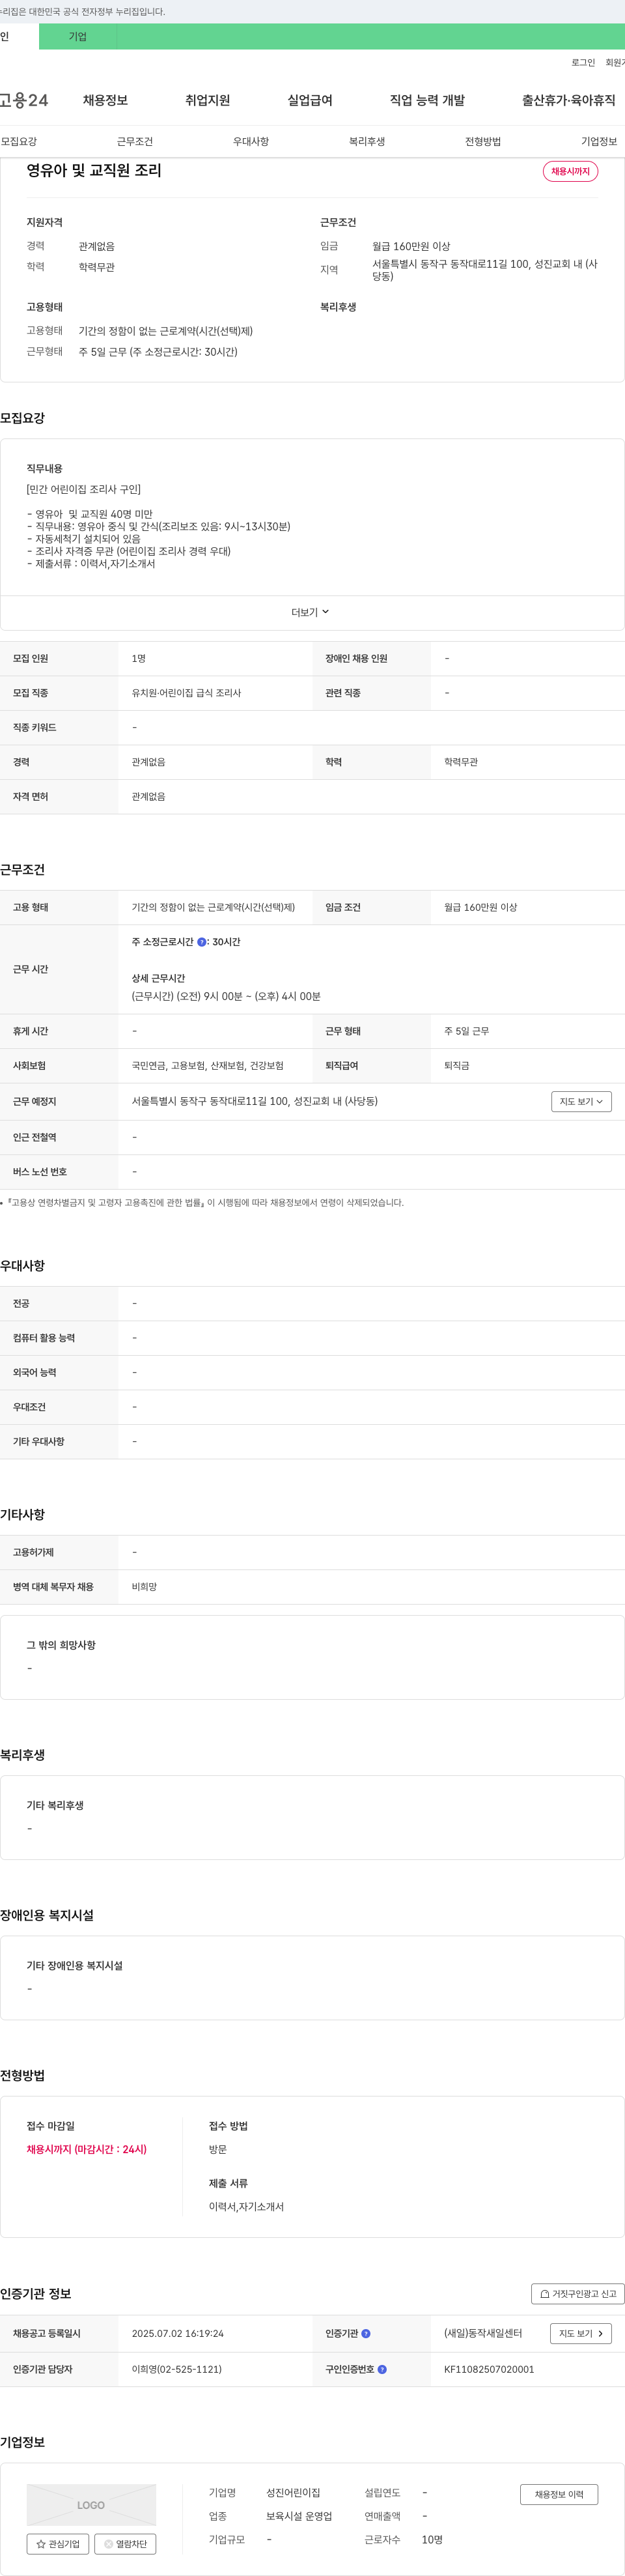625x2576 pixels.
Task: Select deadline text 채용시까지 (마감시간 : 24시)
Action: coord(86,2149)
